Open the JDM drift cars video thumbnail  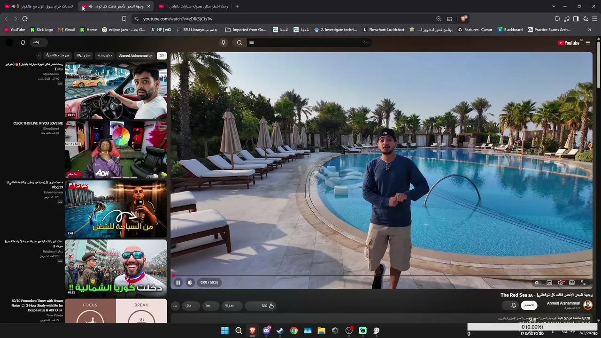[x=116, y=91]
